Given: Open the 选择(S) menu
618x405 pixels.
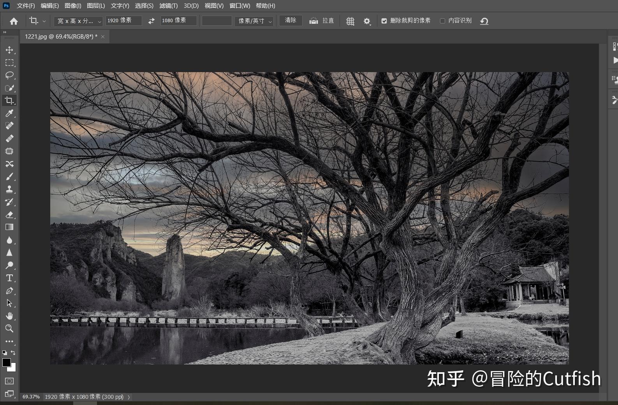Looking at the screenshot, I should click(x=144, y=6).
